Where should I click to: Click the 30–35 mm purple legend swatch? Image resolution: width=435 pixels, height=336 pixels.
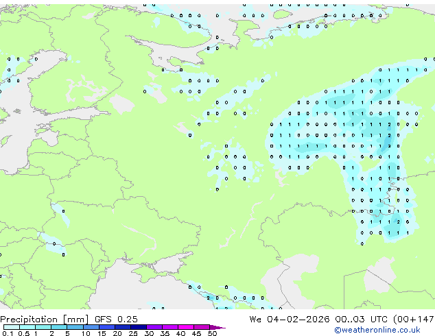point(154,327)
